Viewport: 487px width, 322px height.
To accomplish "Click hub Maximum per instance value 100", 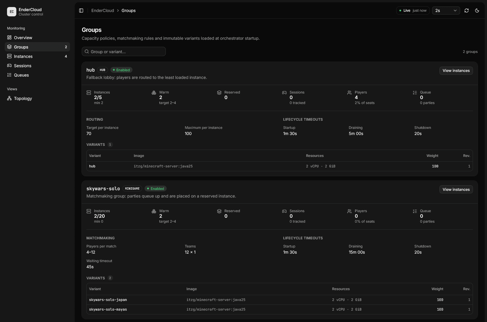I will 188,134.
